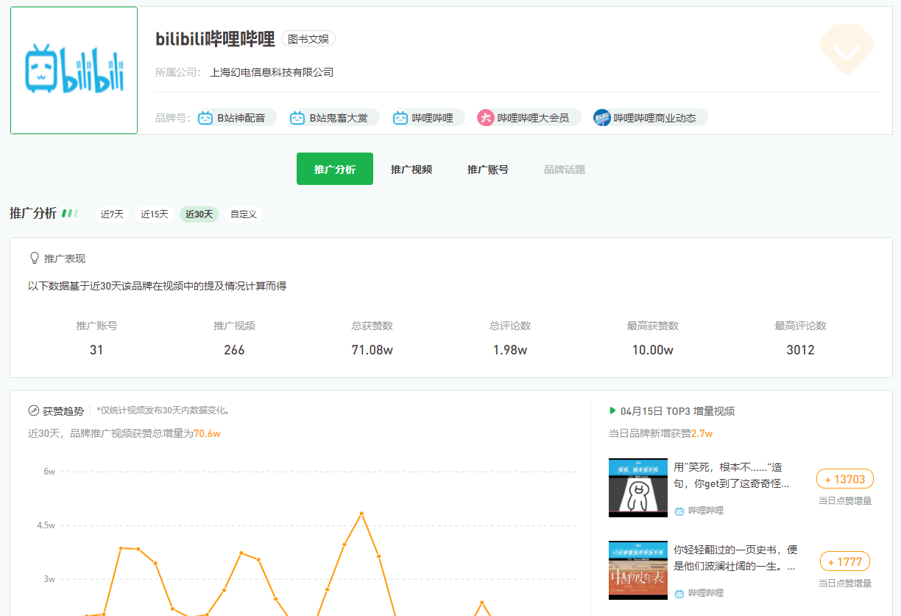Click the green play triangle beside 04月15日
This screenshot has height=616, width=901.
click(x=612, y=410)
